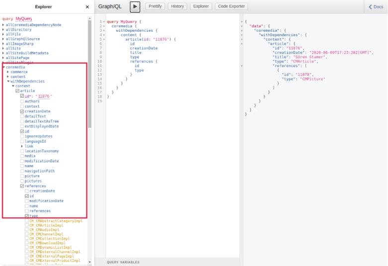Check the media field
The height and width of the screenshot is (266, 388).
point(22,156)
